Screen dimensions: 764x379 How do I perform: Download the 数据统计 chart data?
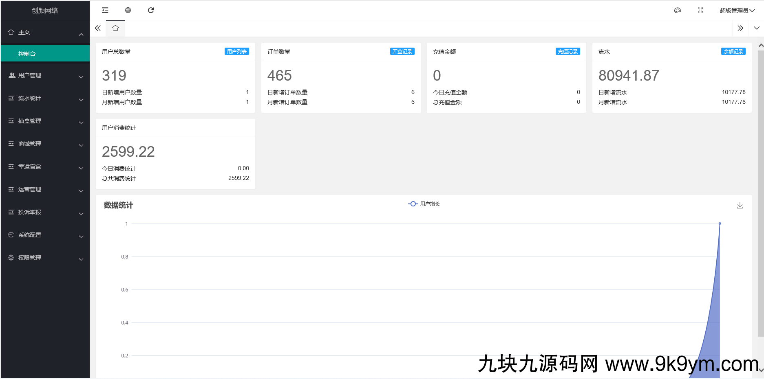(740, 206)
